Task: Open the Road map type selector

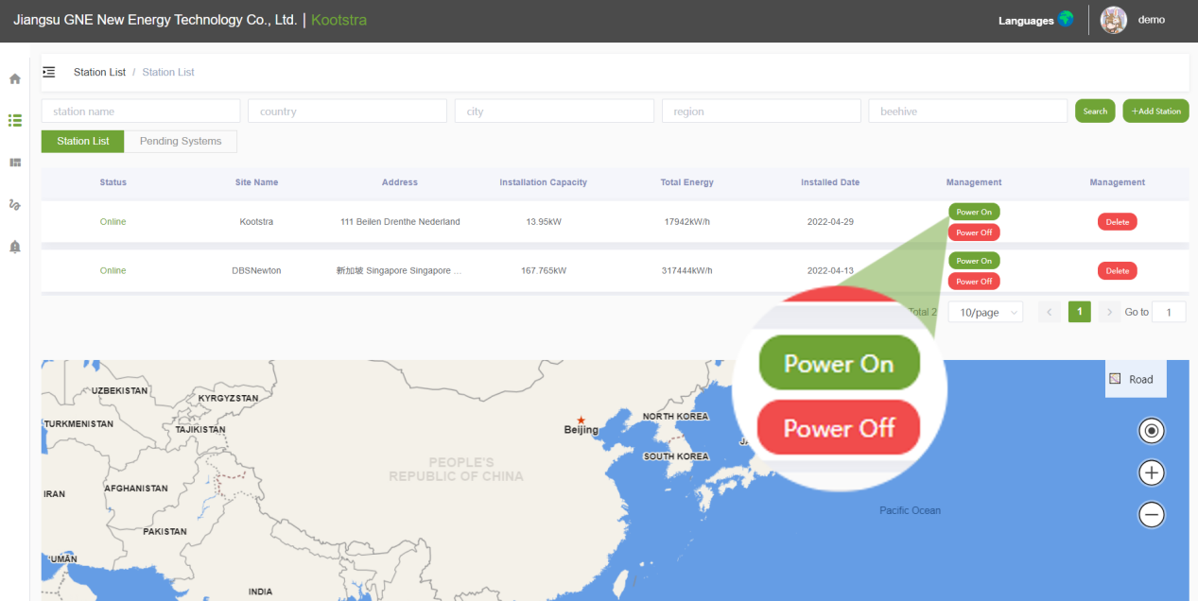Action: (x=1135, y=379)
